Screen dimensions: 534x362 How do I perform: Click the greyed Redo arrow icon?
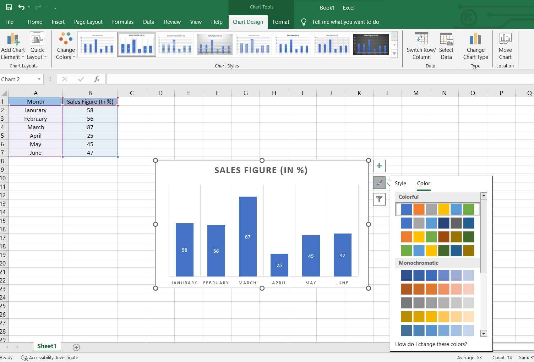[38, 7]
